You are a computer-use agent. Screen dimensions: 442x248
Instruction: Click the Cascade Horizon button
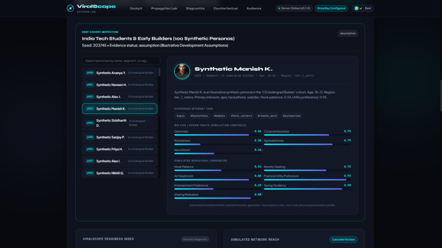[x=343, y=240]
